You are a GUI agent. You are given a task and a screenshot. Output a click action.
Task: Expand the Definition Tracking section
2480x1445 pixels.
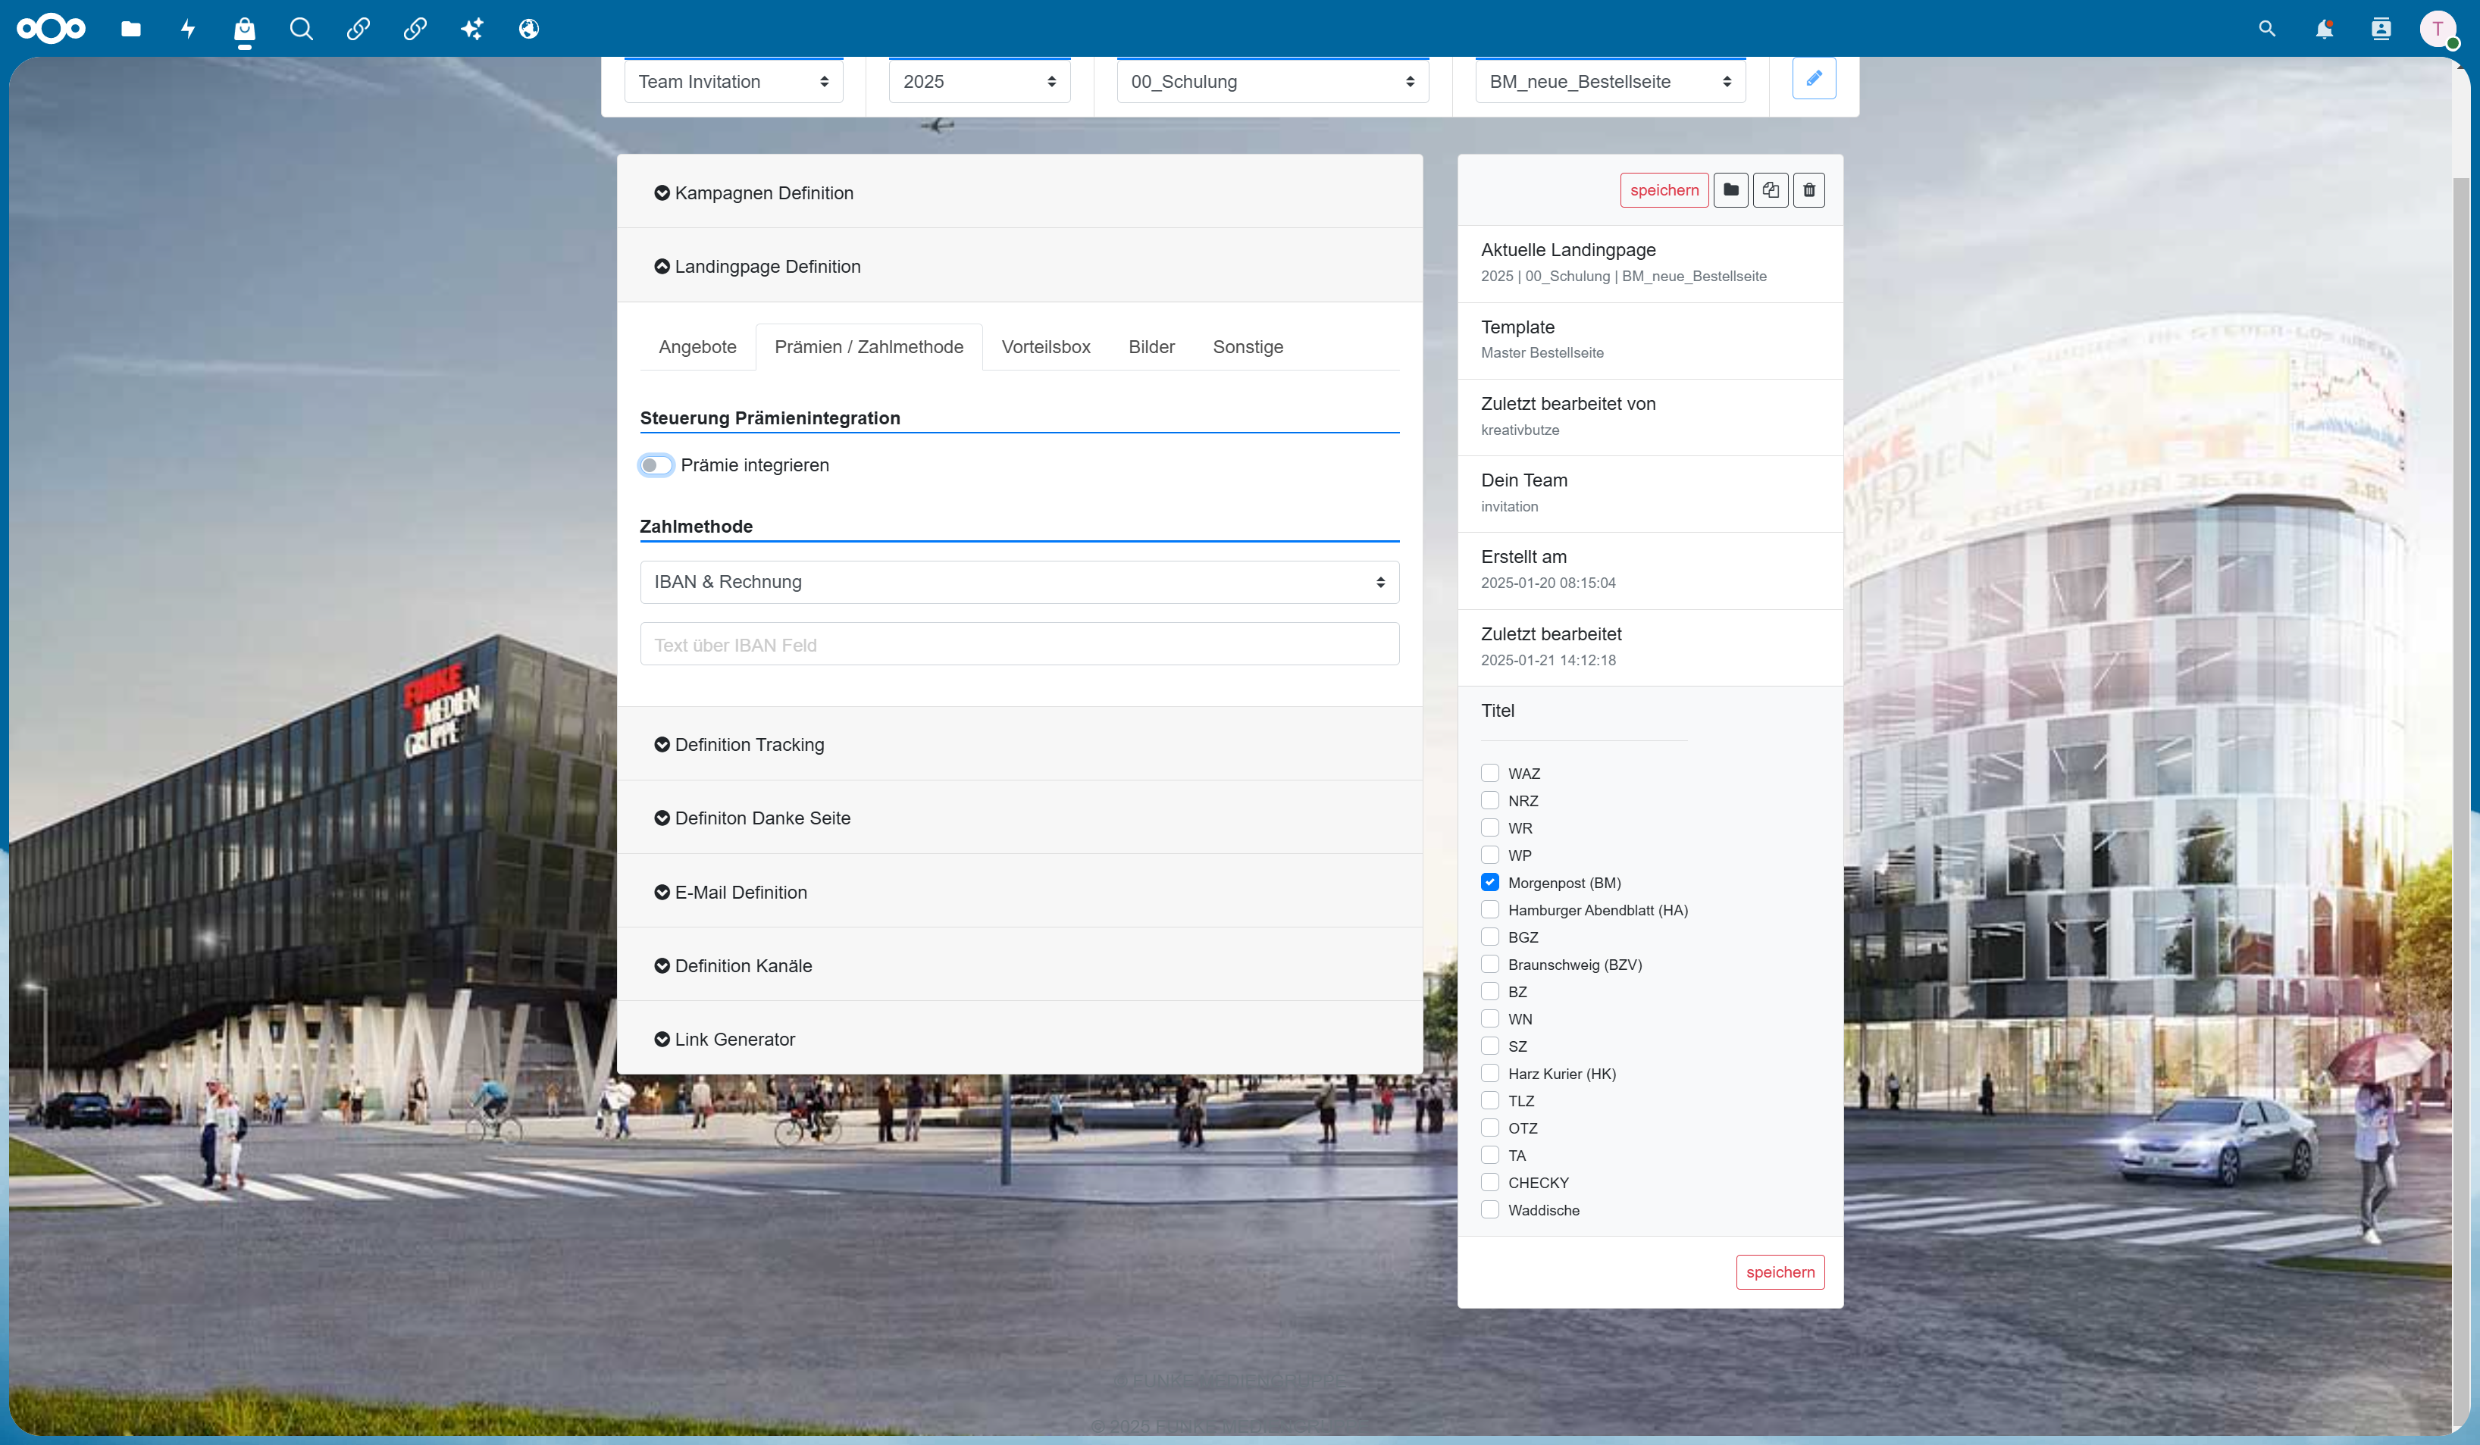point(1019,745)
